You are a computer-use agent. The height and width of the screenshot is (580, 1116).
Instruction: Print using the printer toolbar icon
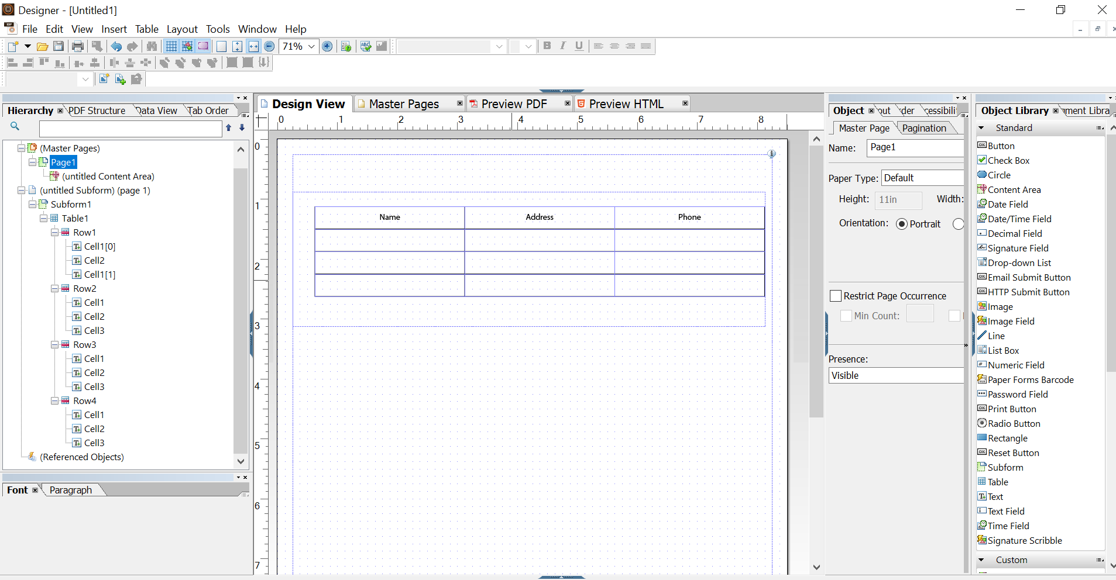(78, 46)
